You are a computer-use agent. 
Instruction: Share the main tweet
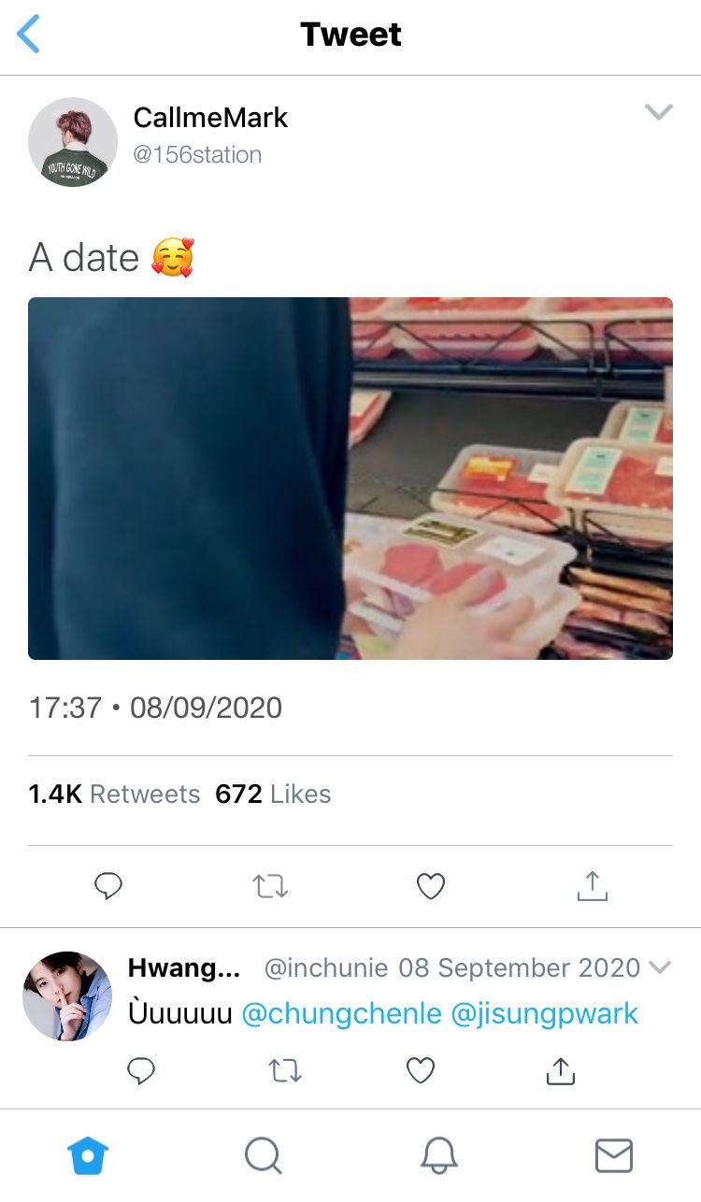pos(592,885)
